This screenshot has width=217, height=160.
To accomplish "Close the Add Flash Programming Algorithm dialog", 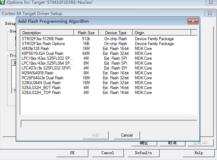I will click(193, 21).
